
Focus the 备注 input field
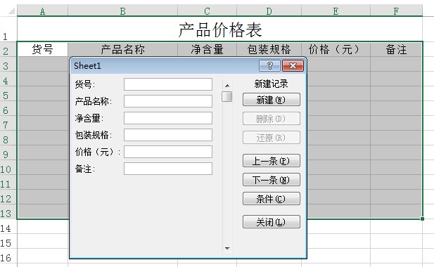[168, 169]
